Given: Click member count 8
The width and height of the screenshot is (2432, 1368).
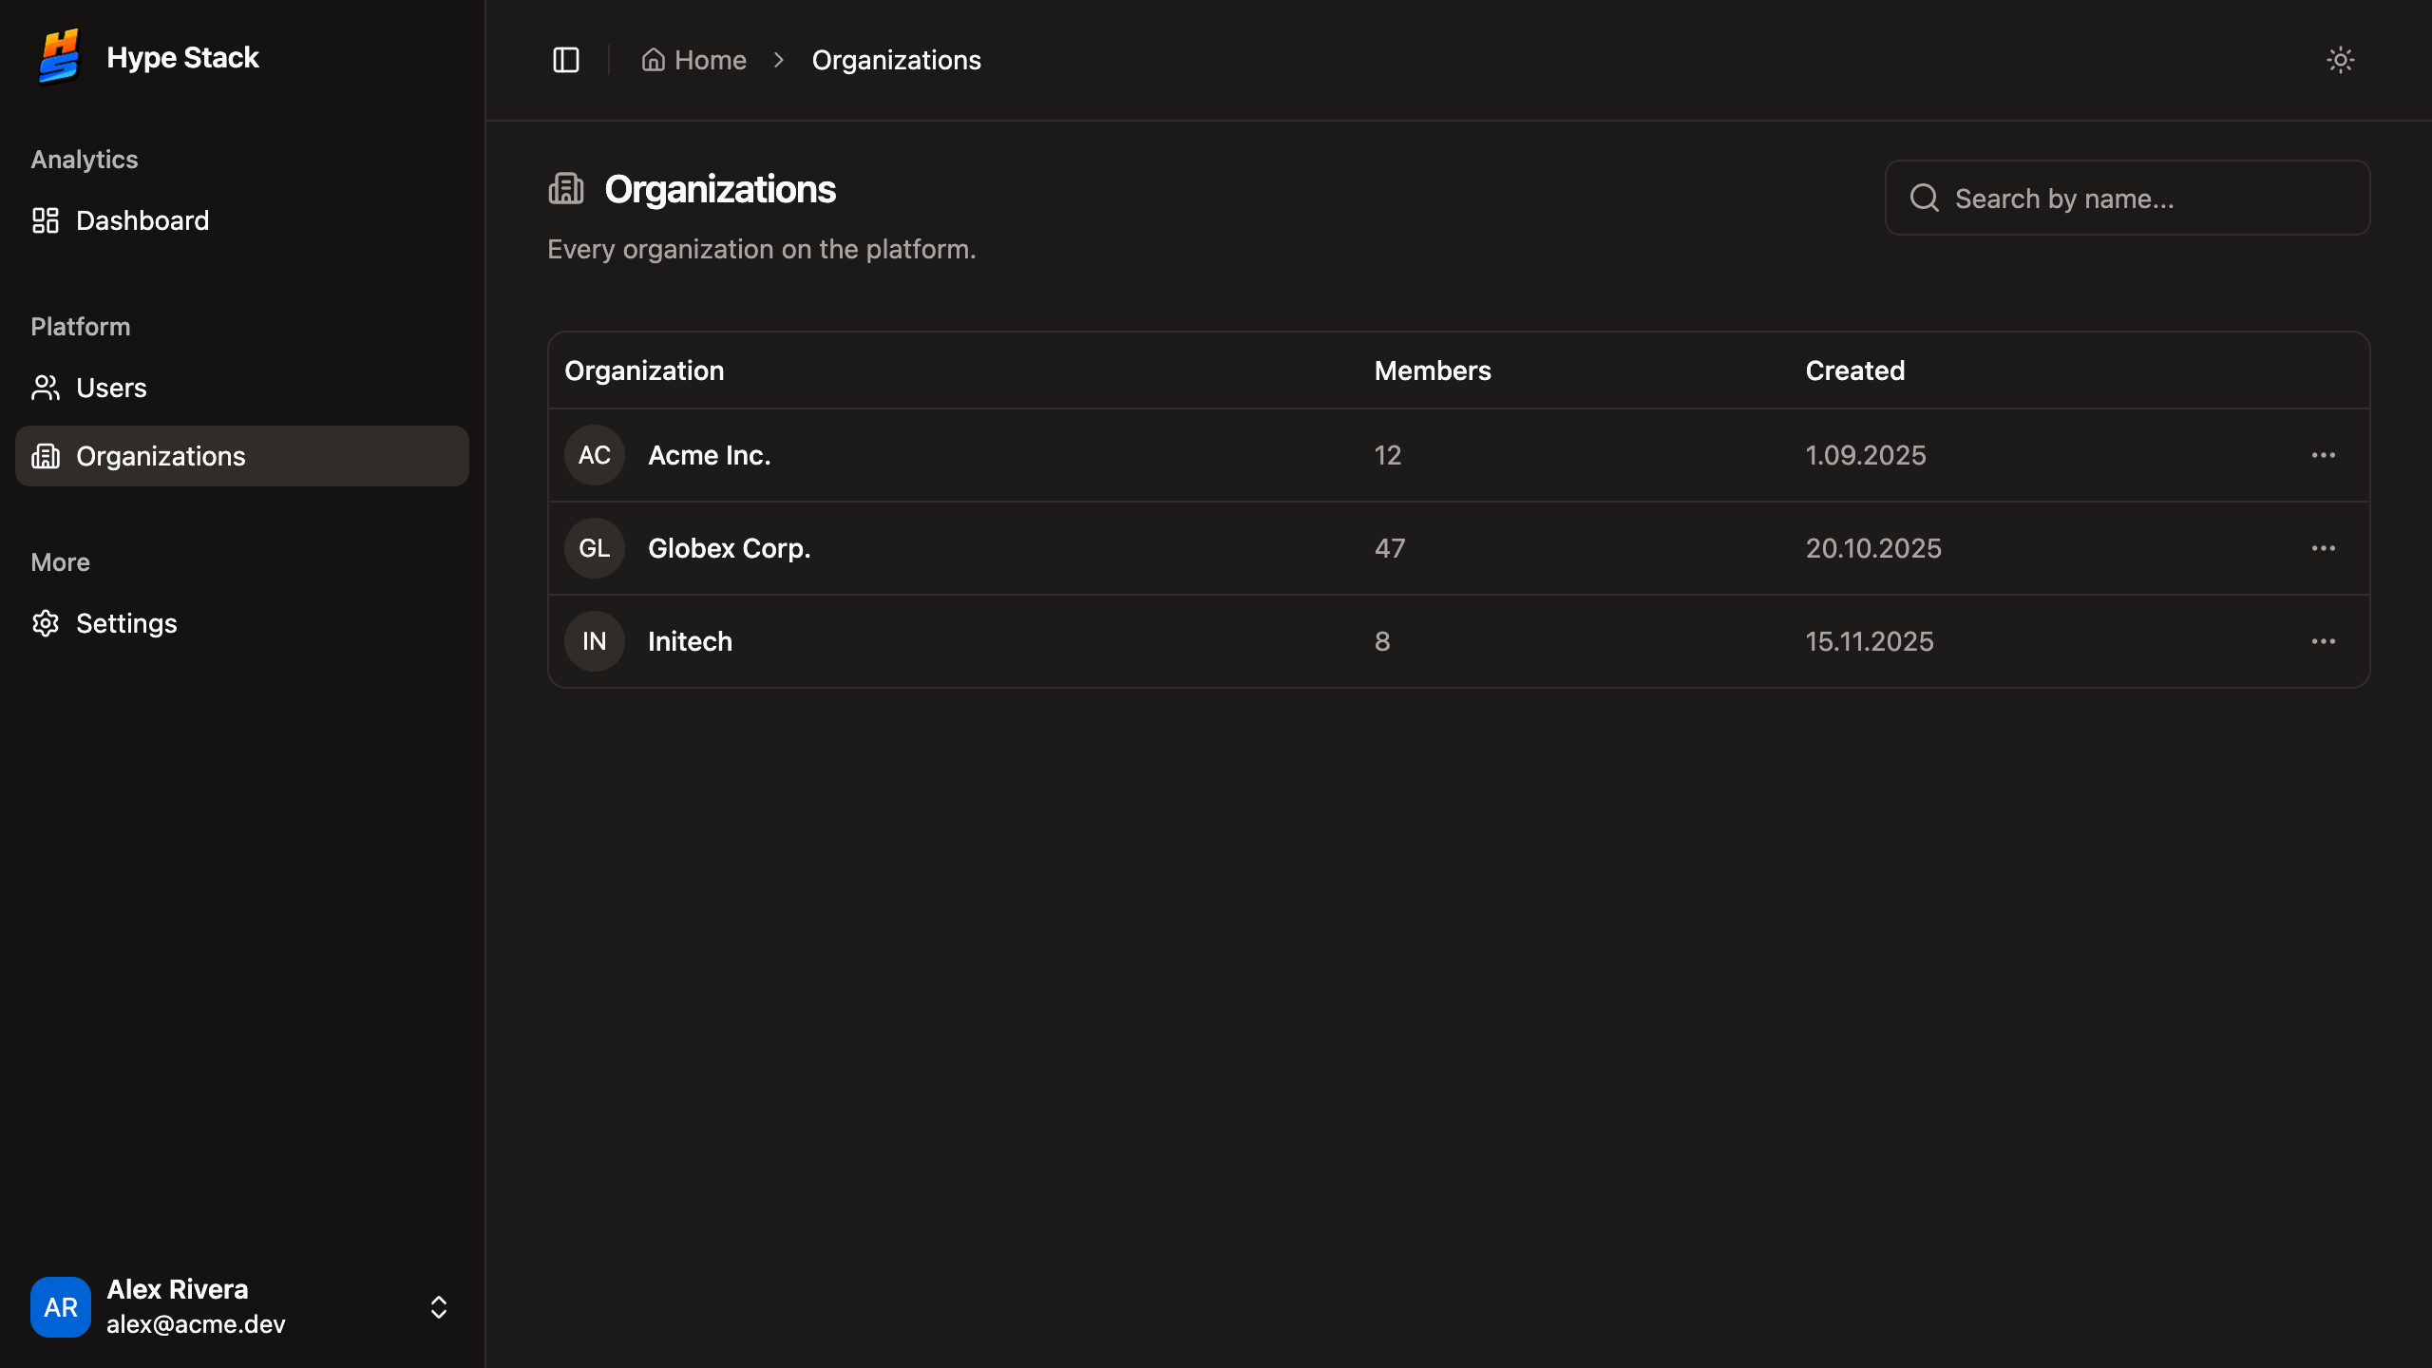Looking at the screenshot, I should 1382,641.
